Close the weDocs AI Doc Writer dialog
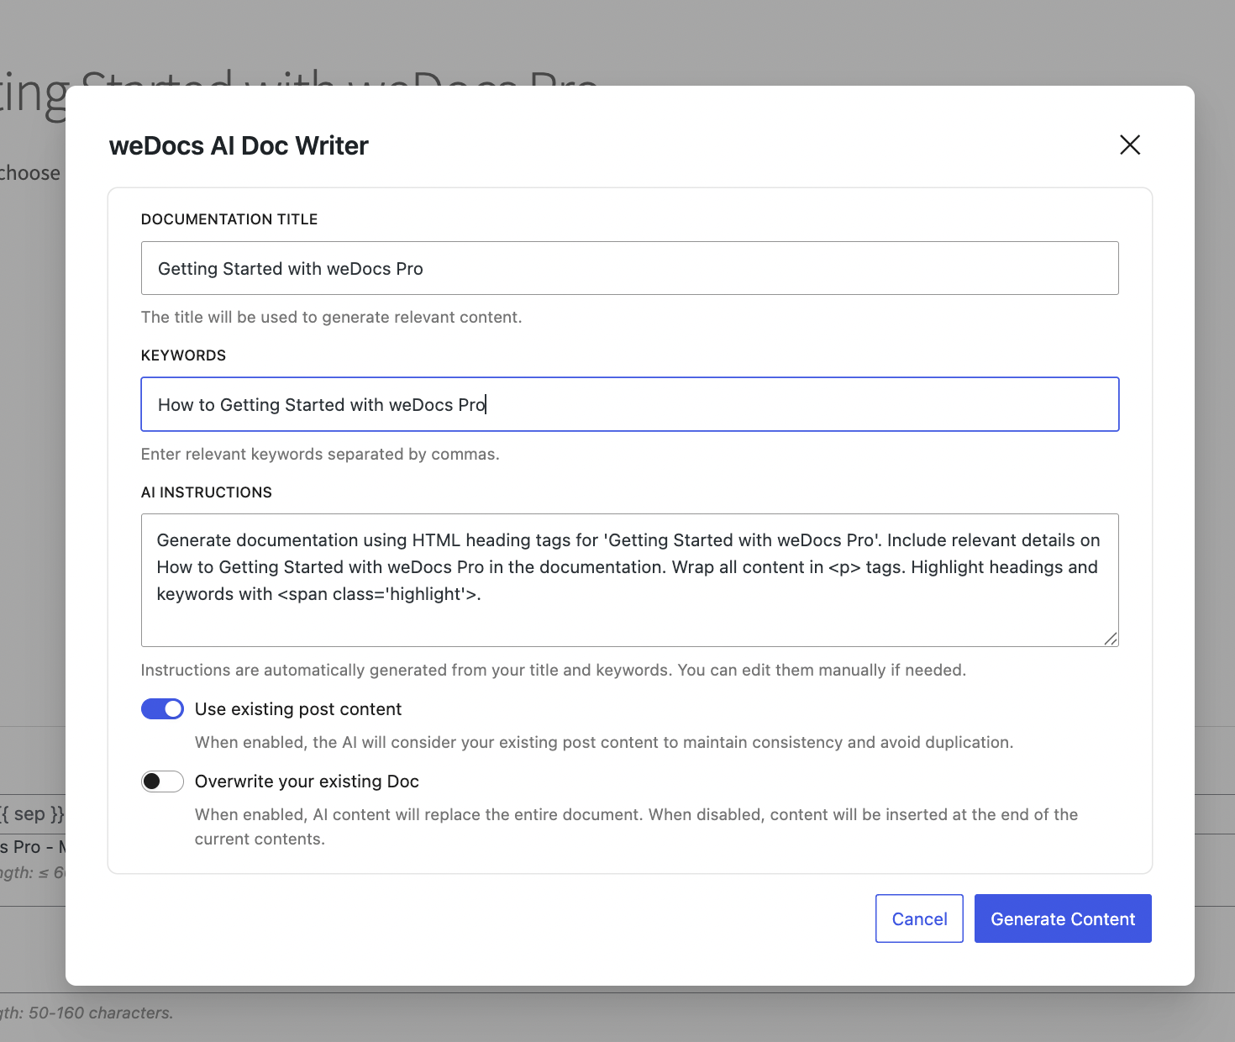Viewport: 1235px width, 1042px height. (x=1130, y=145)
